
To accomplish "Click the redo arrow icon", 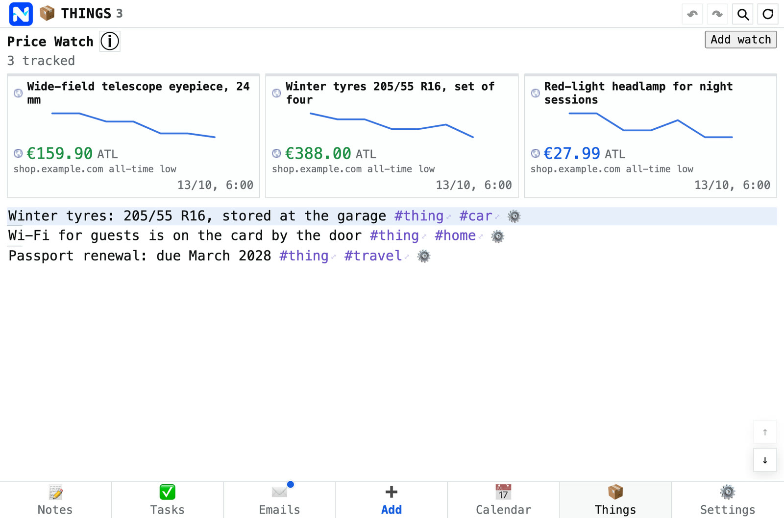I will [x=717, y=14].
